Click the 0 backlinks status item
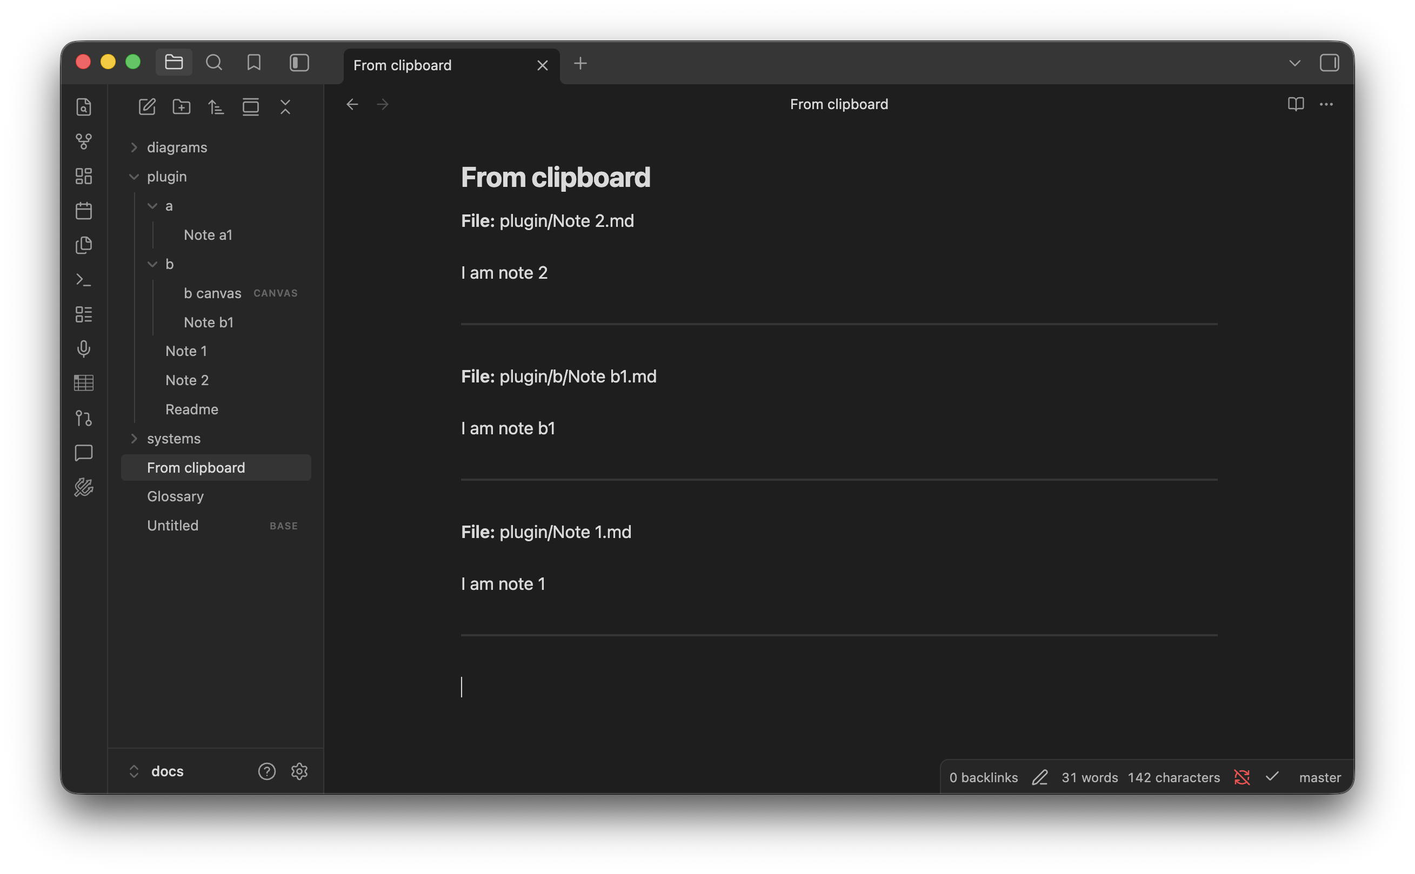The image size is (1415, 874). pos(983,777)
